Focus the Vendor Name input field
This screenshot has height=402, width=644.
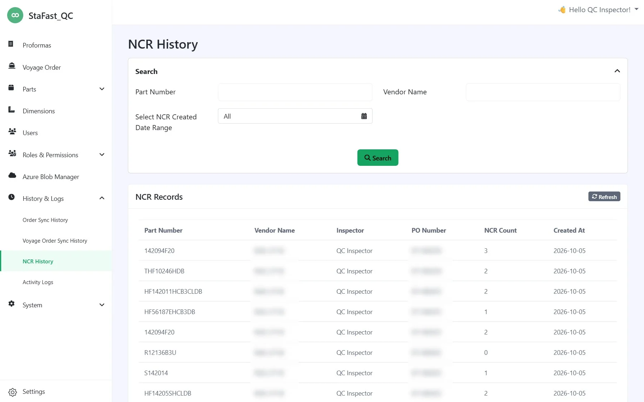pyautogui.click(x=543, y=92)
